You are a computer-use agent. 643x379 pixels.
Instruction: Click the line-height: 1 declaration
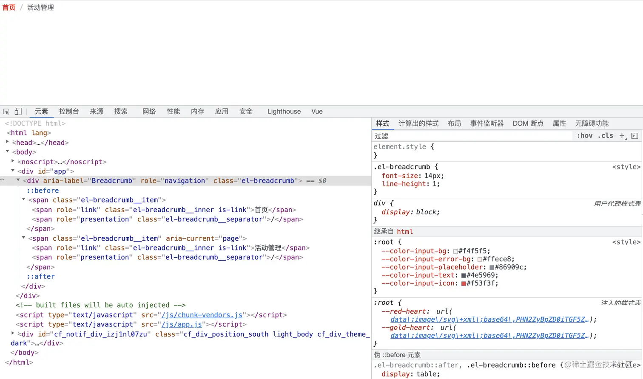tap(411, 184)
